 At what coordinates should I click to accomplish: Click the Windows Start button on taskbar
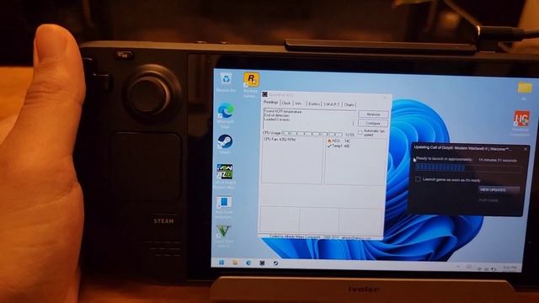click(x=221, y=263)
